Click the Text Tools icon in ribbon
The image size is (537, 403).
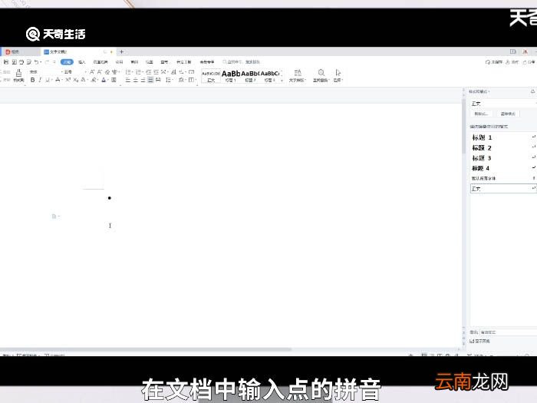[x=298, y=73]
